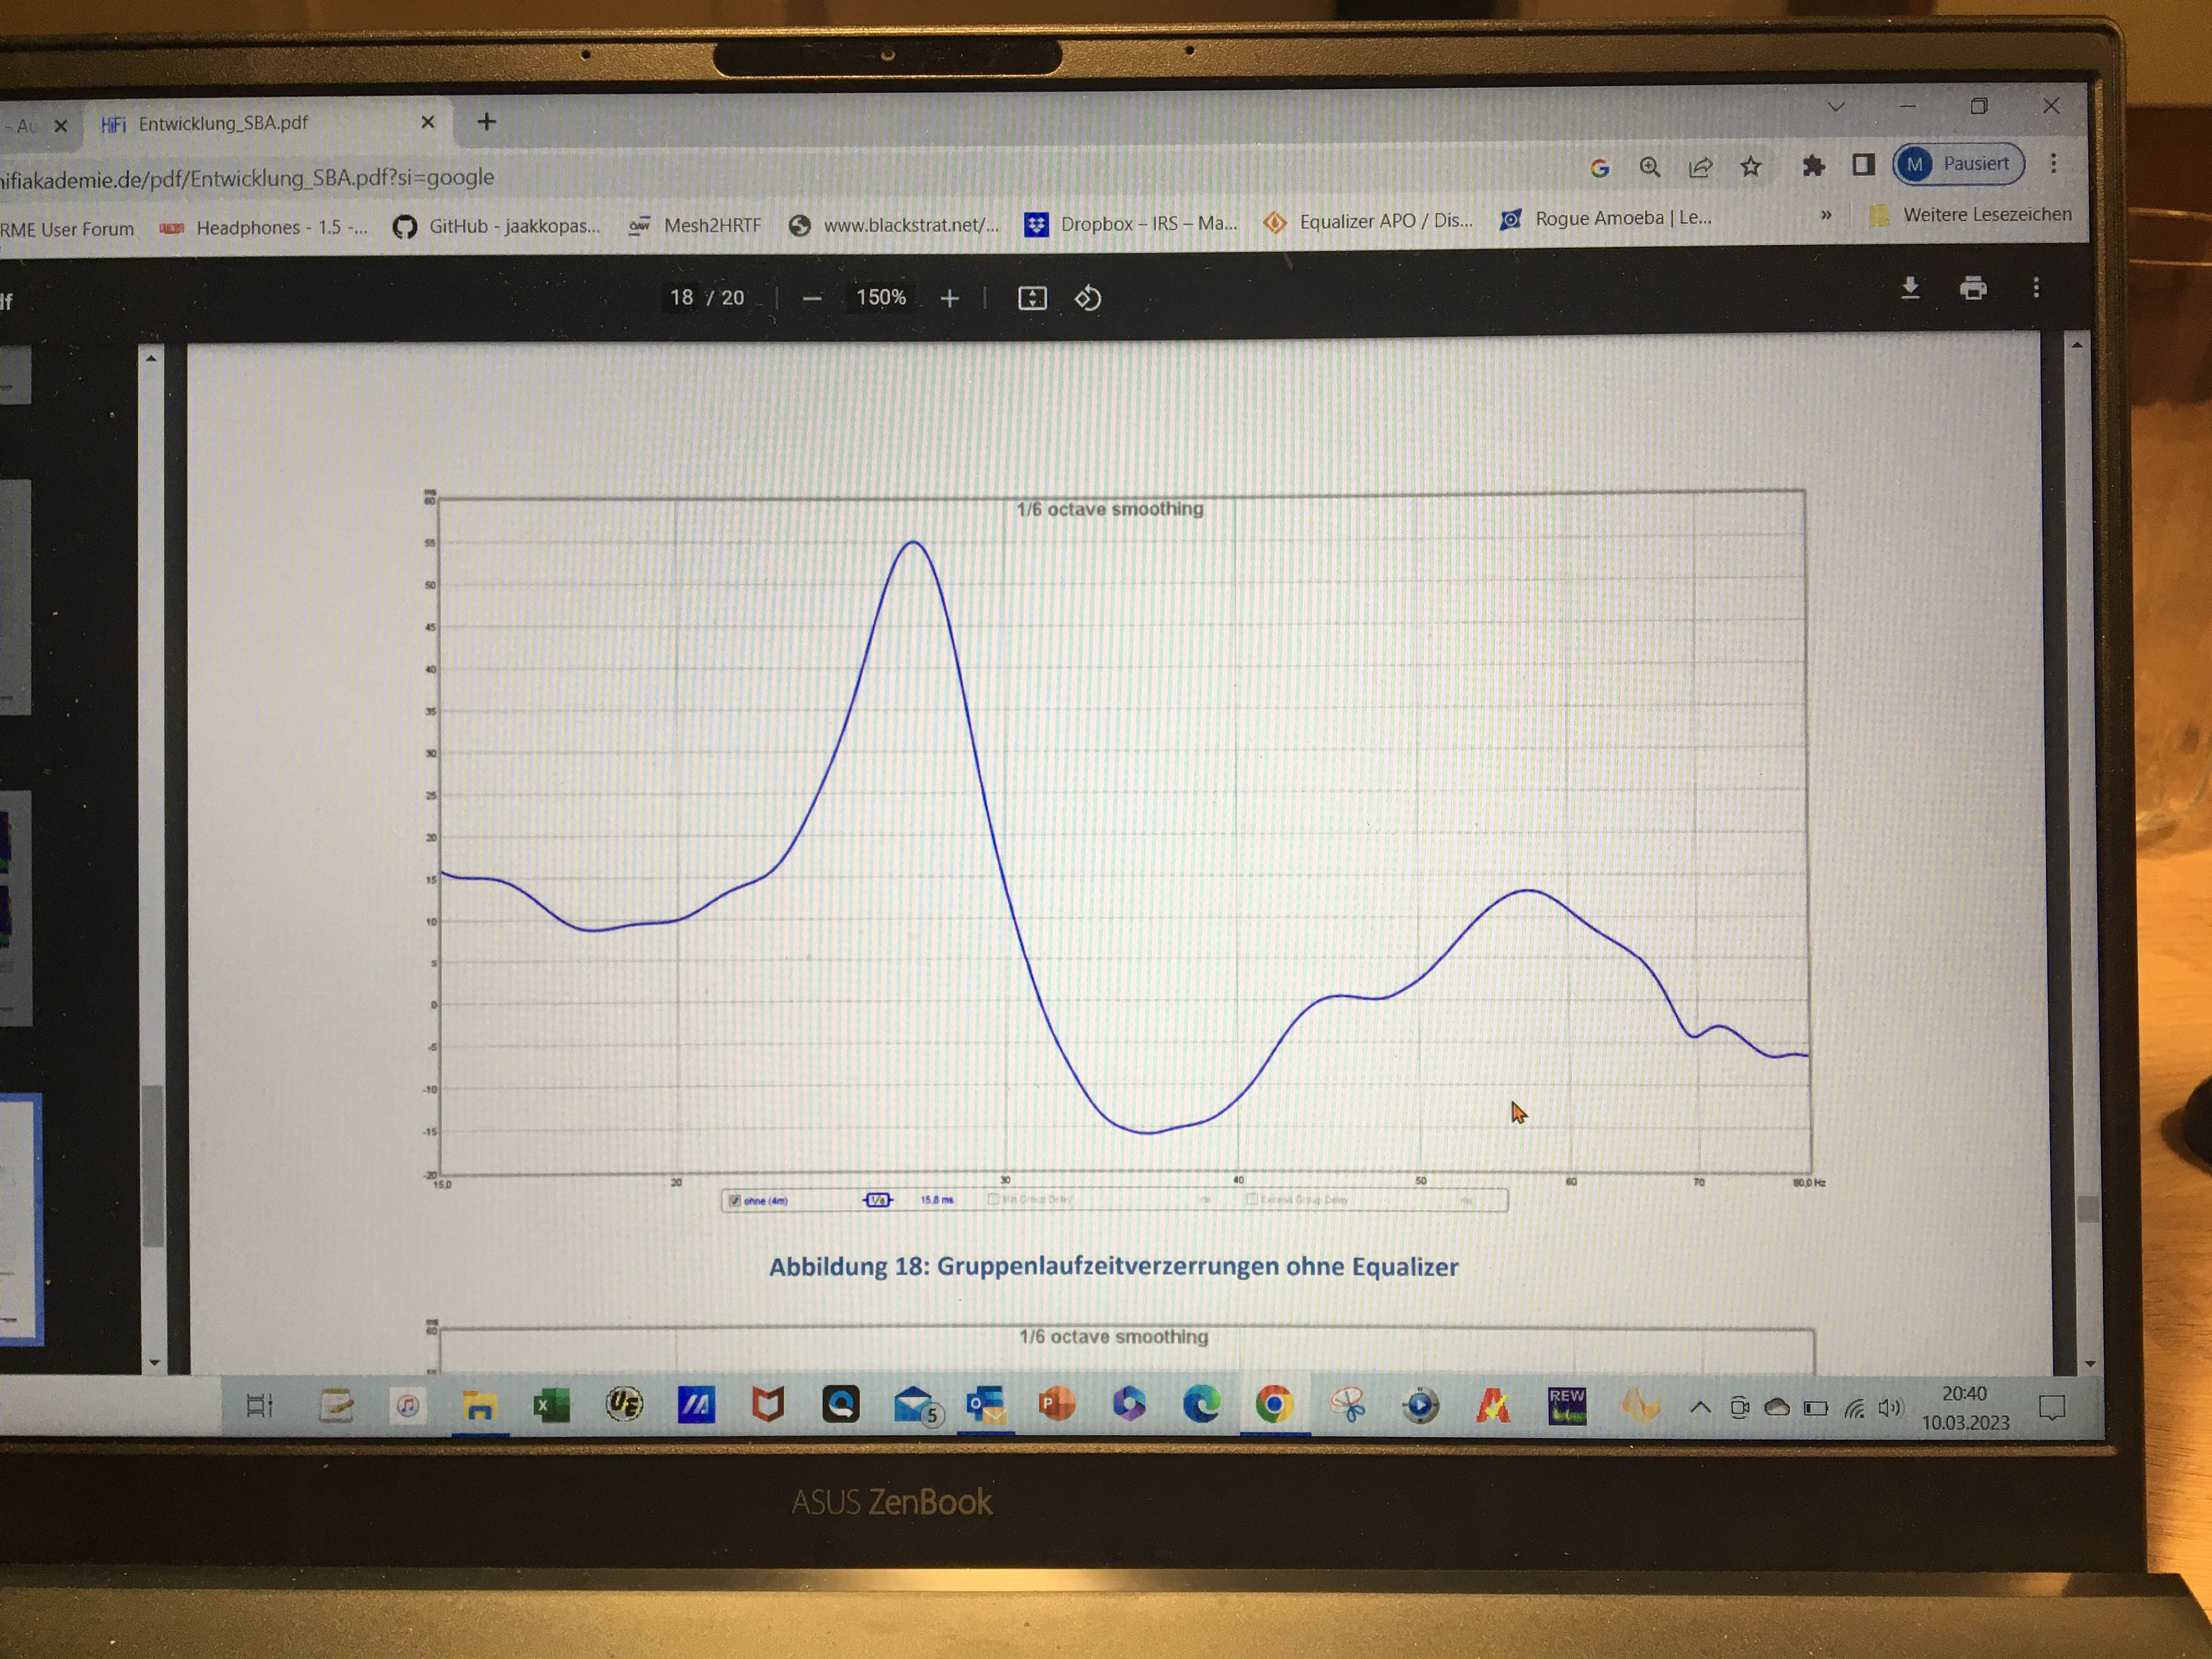Open the Headphones - 1.5 bookmark

tap(264, 228)
